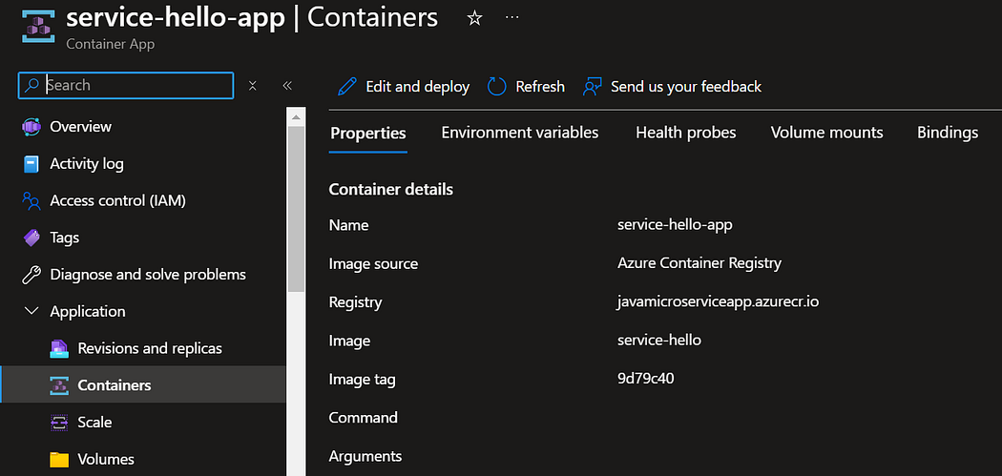Click the Registry label
Viewport: 1002px width, 476px height.
(x=355, y=301)
